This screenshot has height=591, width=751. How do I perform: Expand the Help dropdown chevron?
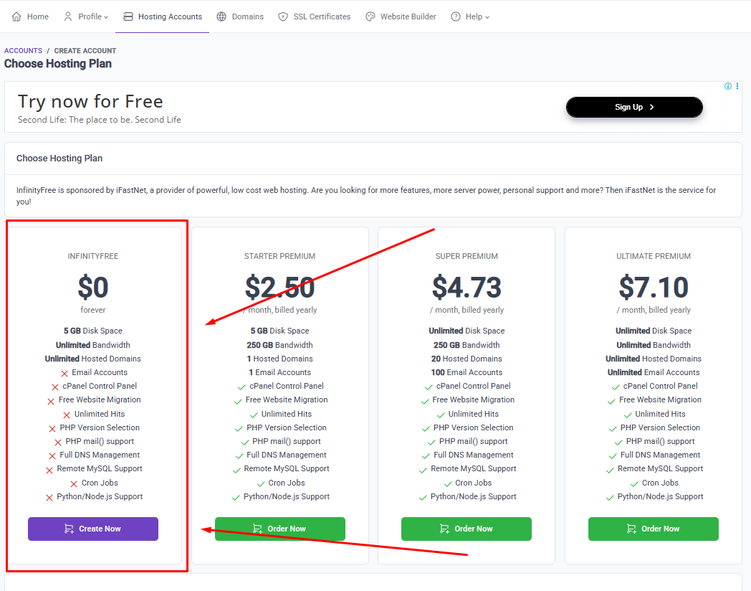click(x=487, y=17)
